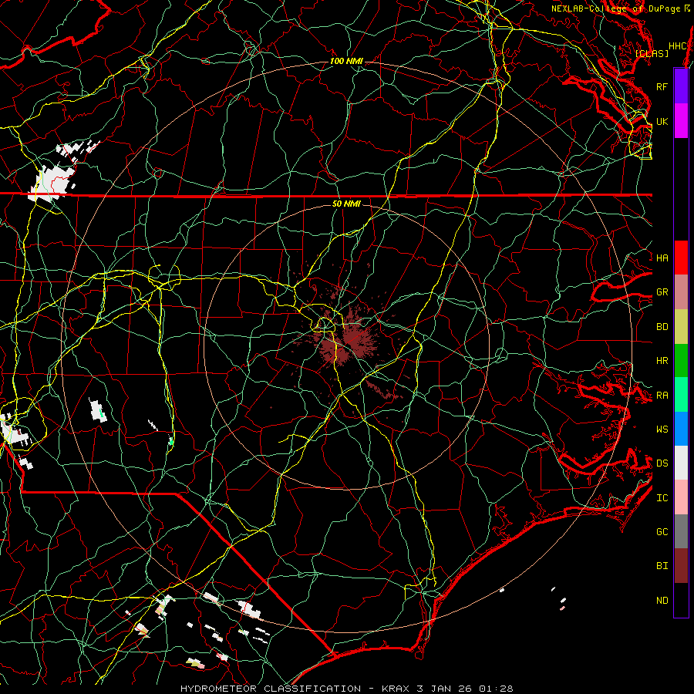694x694 pixels.
Task: Select the DS white legend swatch
Action: pyautogui.click(x=681, y=463)
